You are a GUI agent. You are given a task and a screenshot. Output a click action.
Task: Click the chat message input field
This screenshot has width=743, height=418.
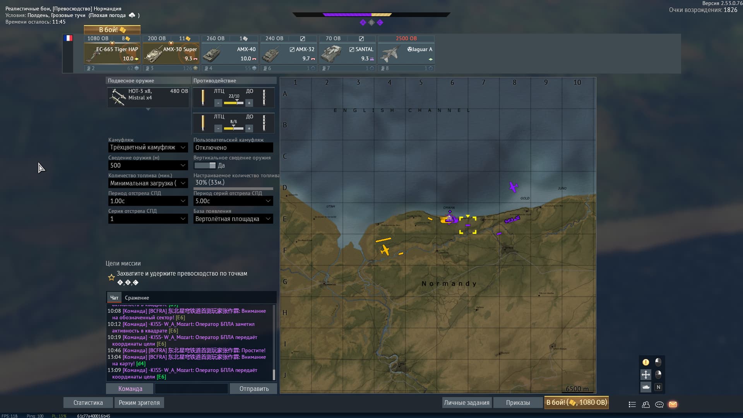tap(191, 389)
